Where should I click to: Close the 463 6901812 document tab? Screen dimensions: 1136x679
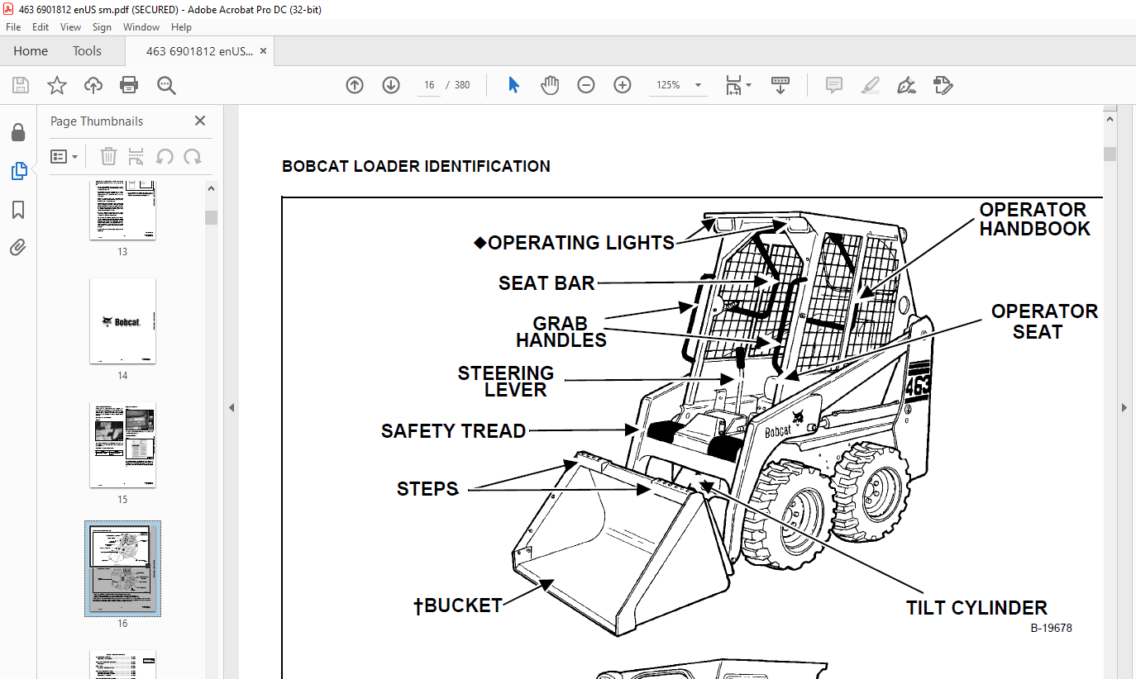[x=264, y=51]
